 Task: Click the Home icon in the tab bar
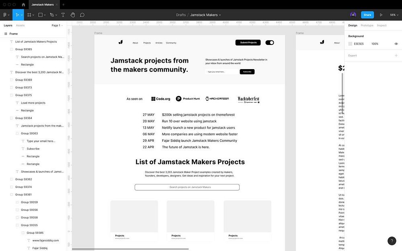click(x=23, y=4)
